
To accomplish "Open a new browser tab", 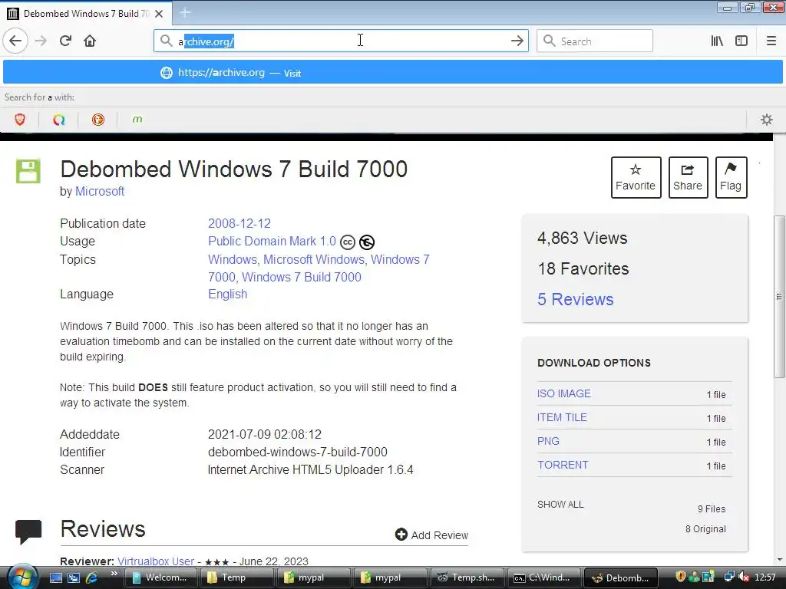I will pyautogui.click(x=185, y=12).
